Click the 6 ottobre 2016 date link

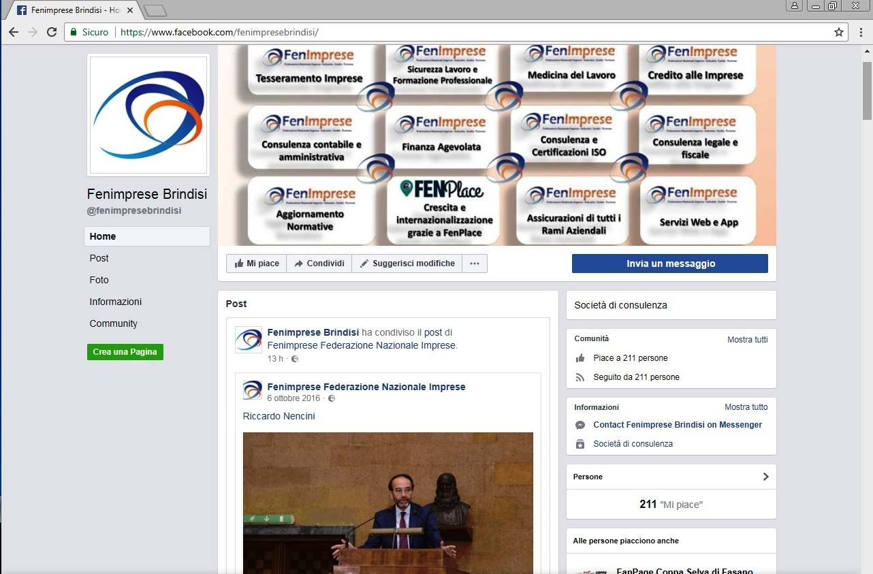click(293, 398)
